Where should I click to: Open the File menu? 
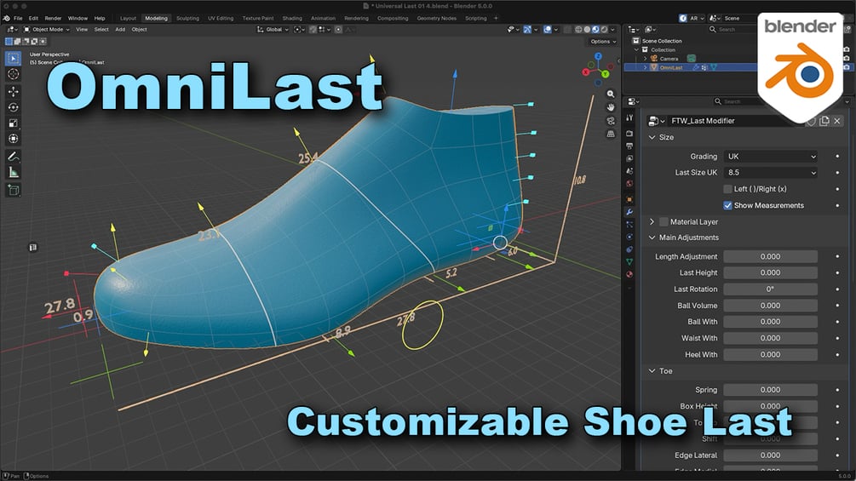[x=18, y=18]
